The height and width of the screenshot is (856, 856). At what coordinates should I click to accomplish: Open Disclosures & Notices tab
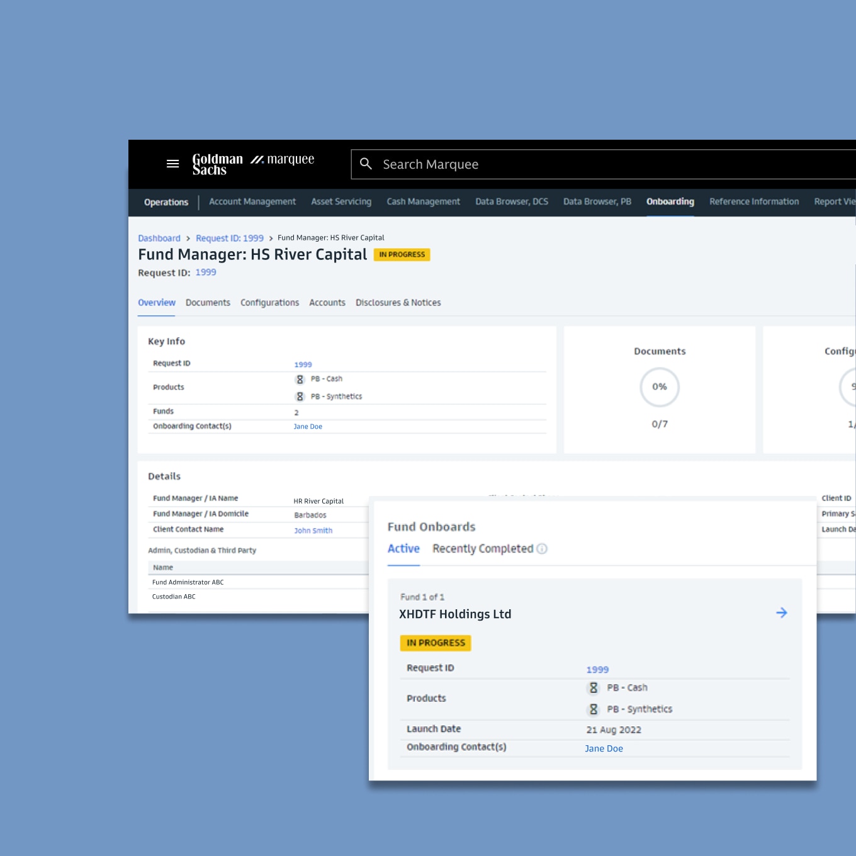tap(398, 303)
